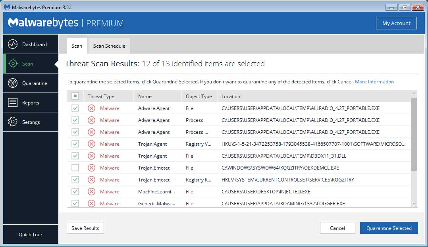Switch to the Scan Schedule tab
The image size is (428, 247).
pos(109,46)
